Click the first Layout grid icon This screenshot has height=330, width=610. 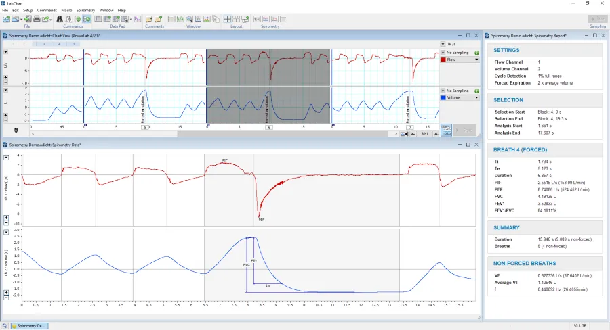point(228,19)
